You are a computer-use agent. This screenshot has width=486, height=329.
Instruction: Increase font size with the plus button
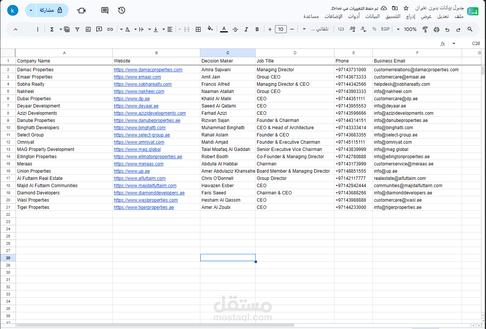tap(270, 29)
